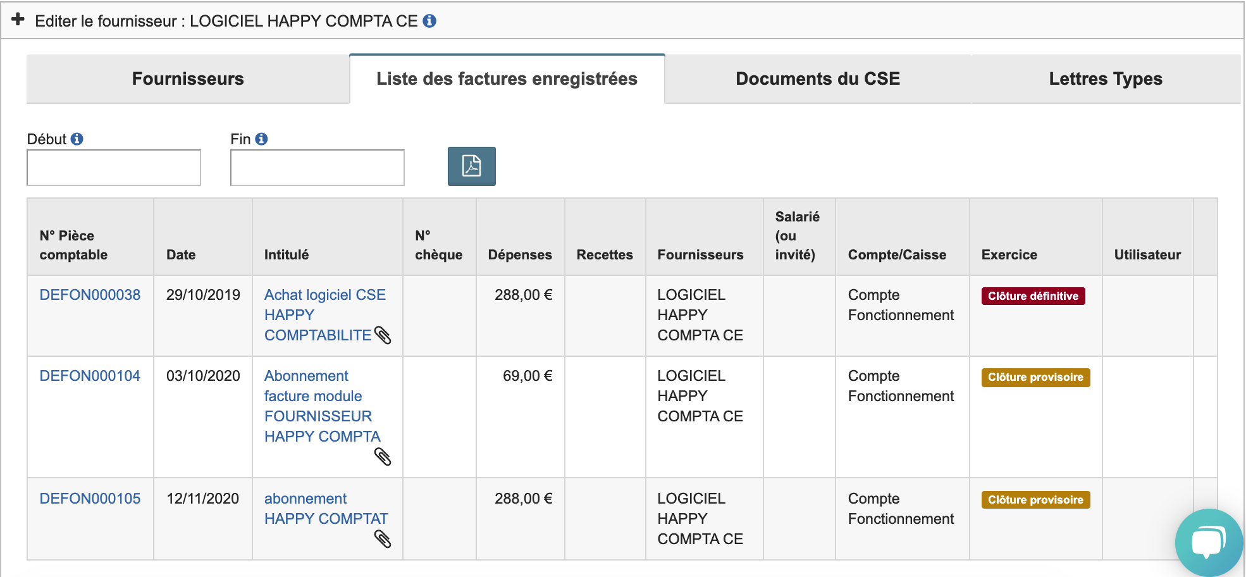Image resolution: width=1246 pixels, height=577 pixels.
Task: Open accounting entry DEFON000104 link
Action: pyautogui.click(x=90, y=376)
